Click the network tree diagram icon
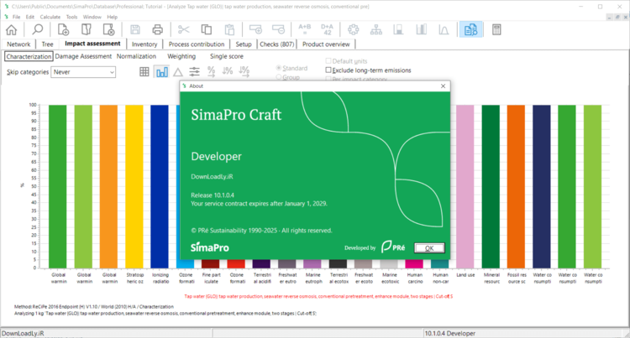This screenshot has height=338, width=630. pyautogui.click(x=377, y=30)
